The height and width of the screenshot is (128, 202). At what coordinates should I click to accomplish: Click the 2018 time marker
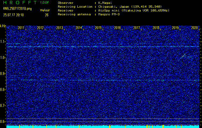click(x=156, y=28)
